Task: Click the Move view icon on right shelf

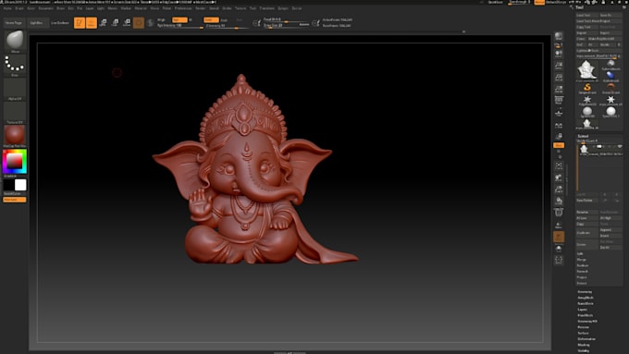Action: (559, 177)
